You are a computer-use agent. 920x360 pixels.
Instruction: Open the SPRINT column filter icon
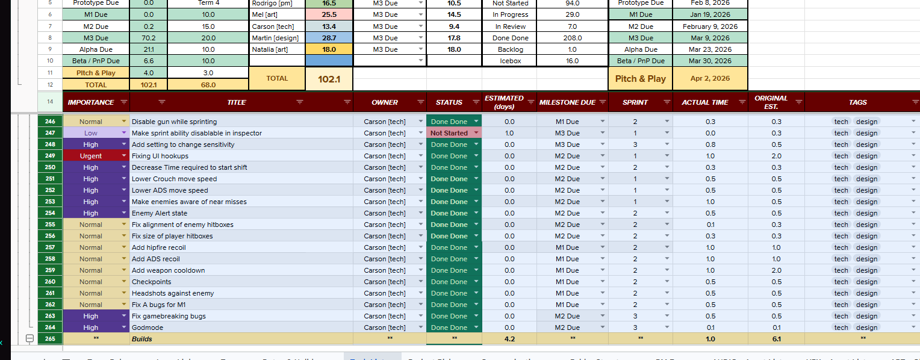[x=666, y=102]
